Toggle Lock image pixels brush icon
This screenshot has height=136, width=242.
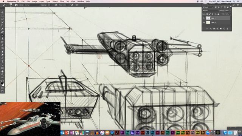(x=210, y=14)
